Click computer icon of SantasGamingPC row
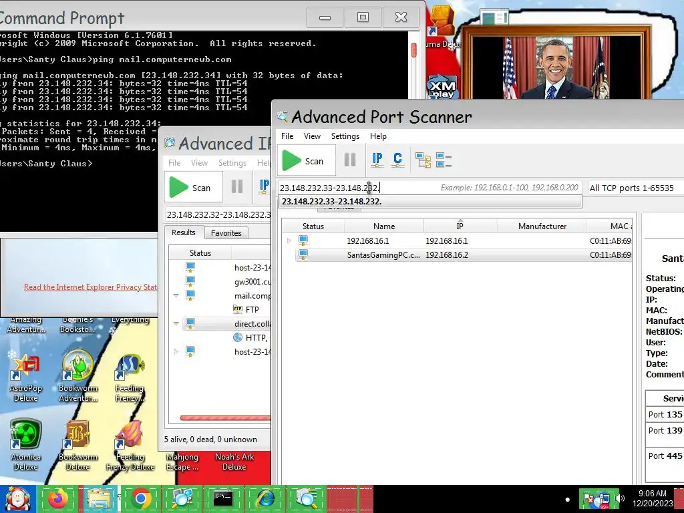684x513 pixels. [303, 254]
